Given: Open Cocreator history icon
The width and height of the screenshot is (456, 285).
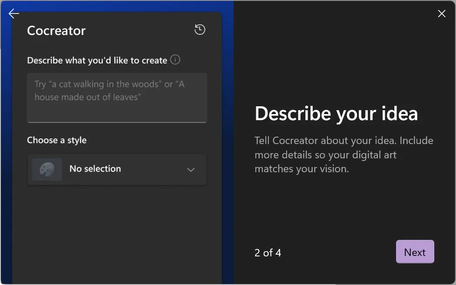Looking at the screenshot, I should tap(200, 29).
